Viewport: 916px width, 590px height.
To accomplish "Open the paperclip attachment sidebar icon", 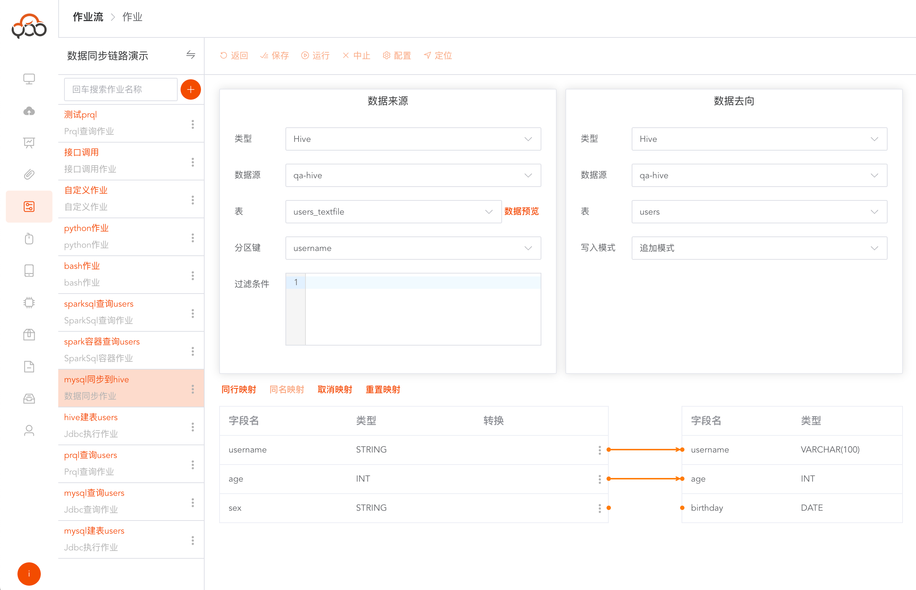I will pos(29,175).
